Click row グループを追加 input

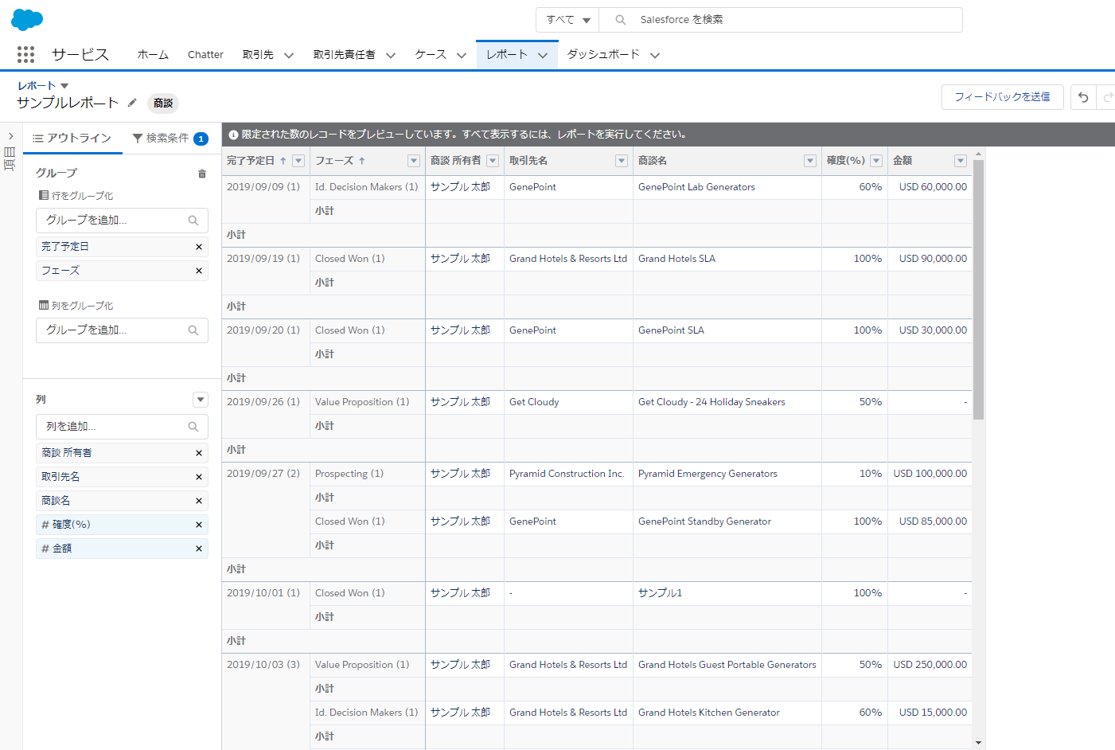(122, 221)
